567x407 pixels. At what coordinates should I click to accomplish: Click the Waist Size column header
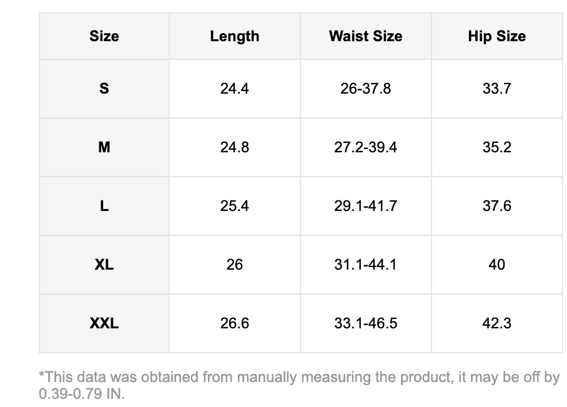click(x=365, y=36)
